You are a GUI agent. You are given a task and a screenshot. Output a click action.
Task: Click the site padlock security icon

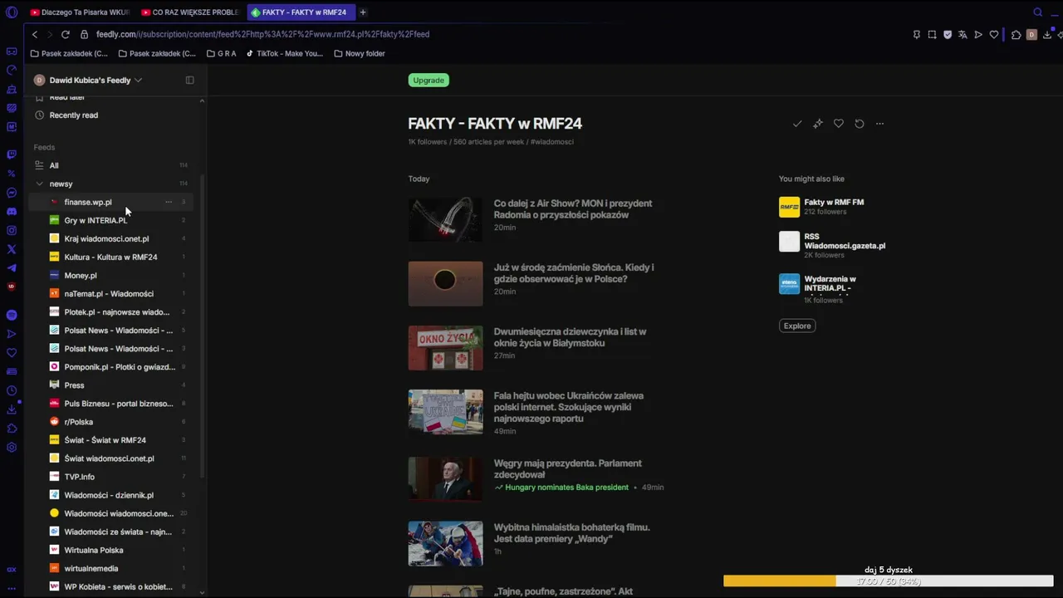tap(84, 35)
